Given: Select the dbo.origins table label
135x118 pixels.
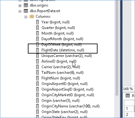Looking at the screenshot, I should [39, 5].
